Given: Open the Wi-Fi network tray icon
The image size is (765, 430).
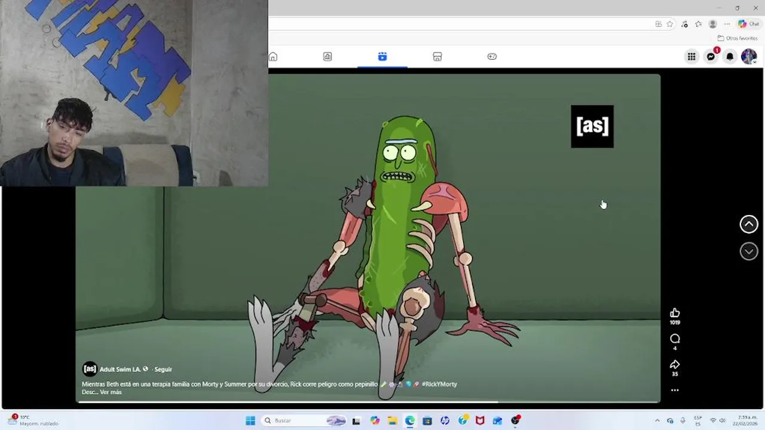Looking at the screenshot, I should tap(712, 420).
